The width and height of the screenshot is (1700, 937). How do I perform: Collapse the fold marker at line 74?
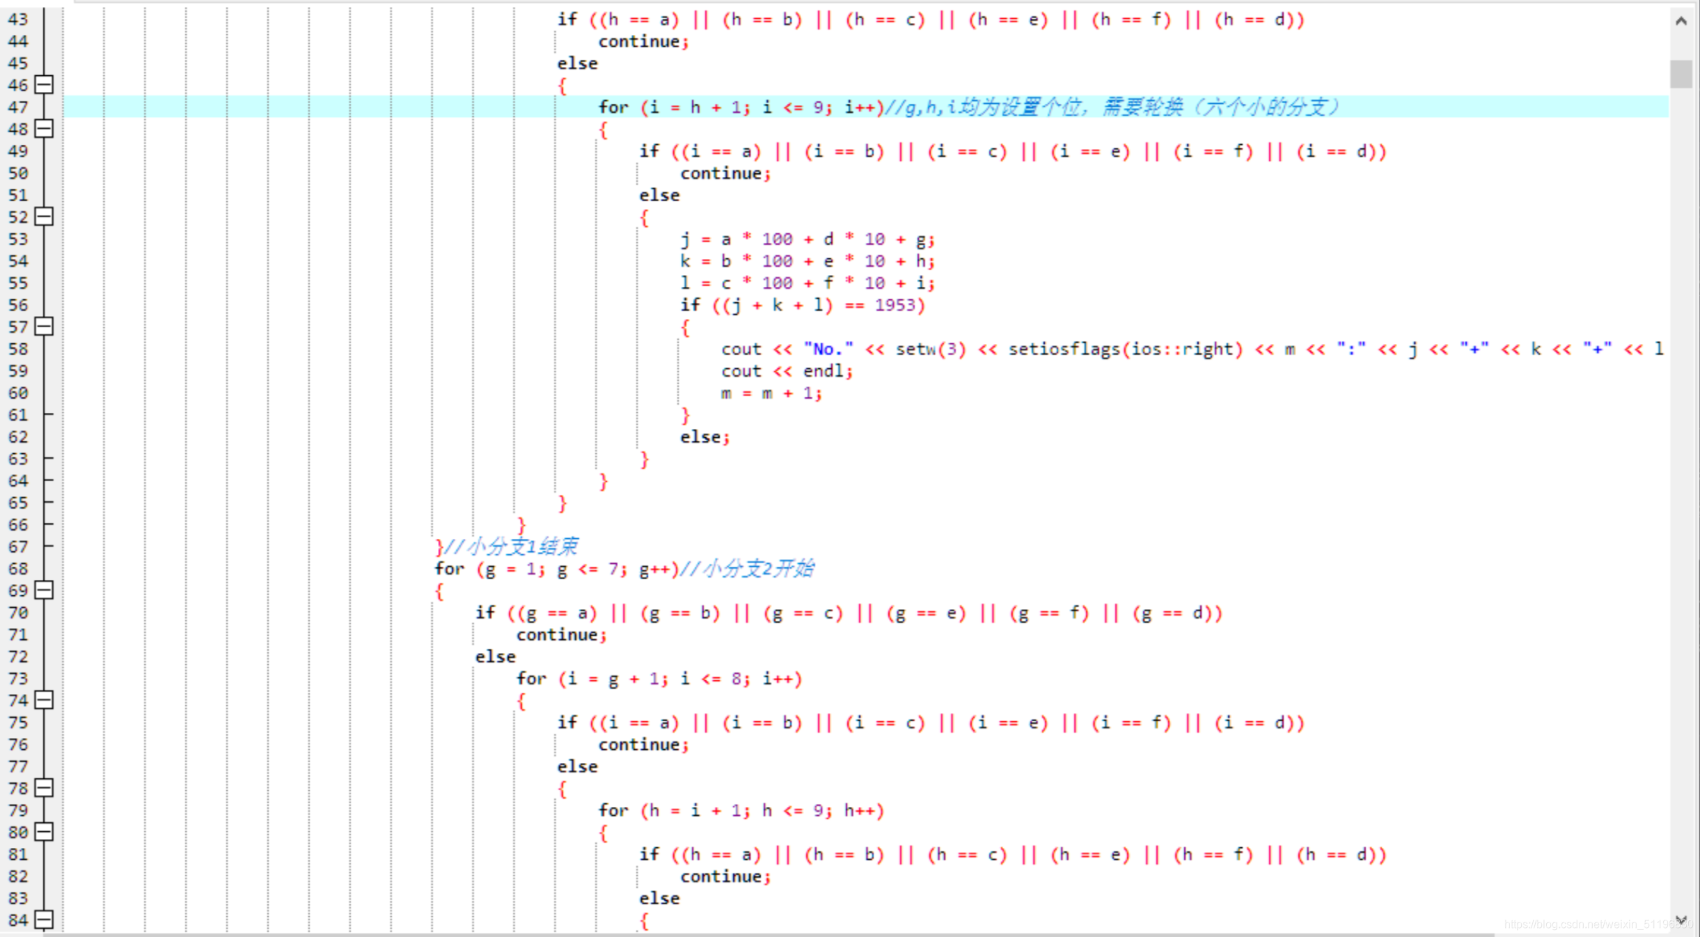pos(44,700)
